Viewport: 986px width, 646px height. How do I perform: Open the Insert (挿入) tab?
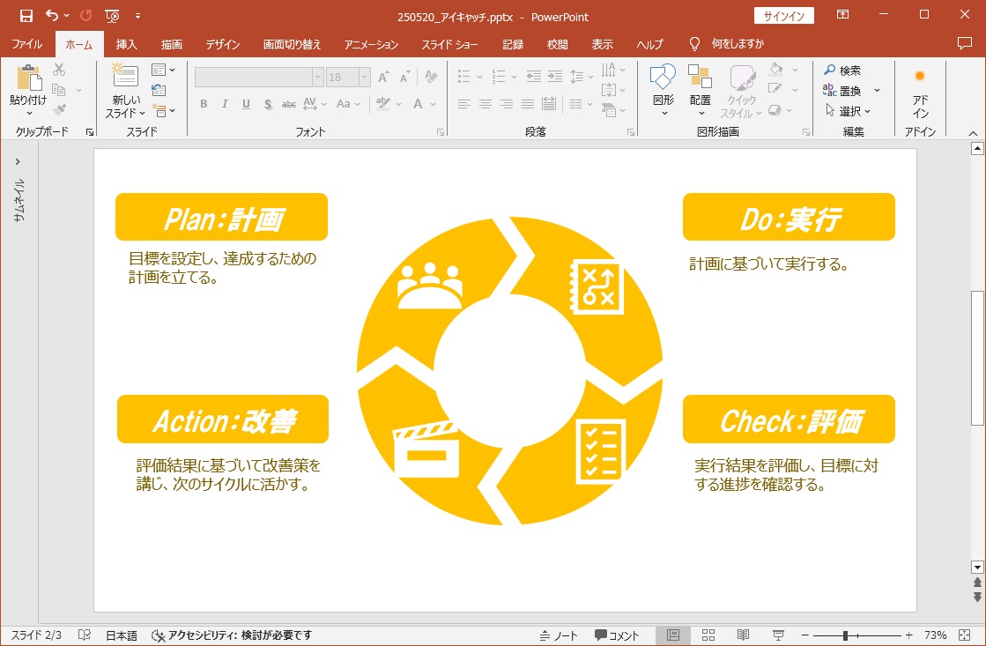pos(127,44)
